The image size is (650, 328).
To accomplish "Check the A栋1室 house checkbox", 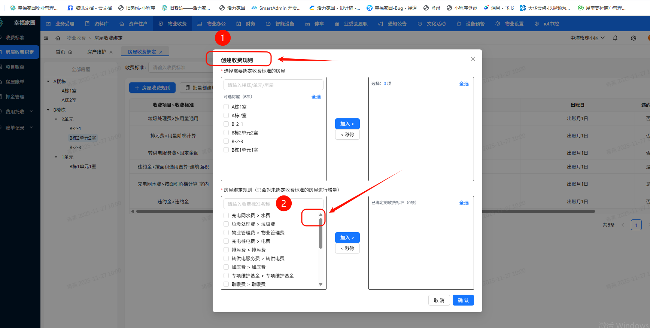I will coord(226,107).
